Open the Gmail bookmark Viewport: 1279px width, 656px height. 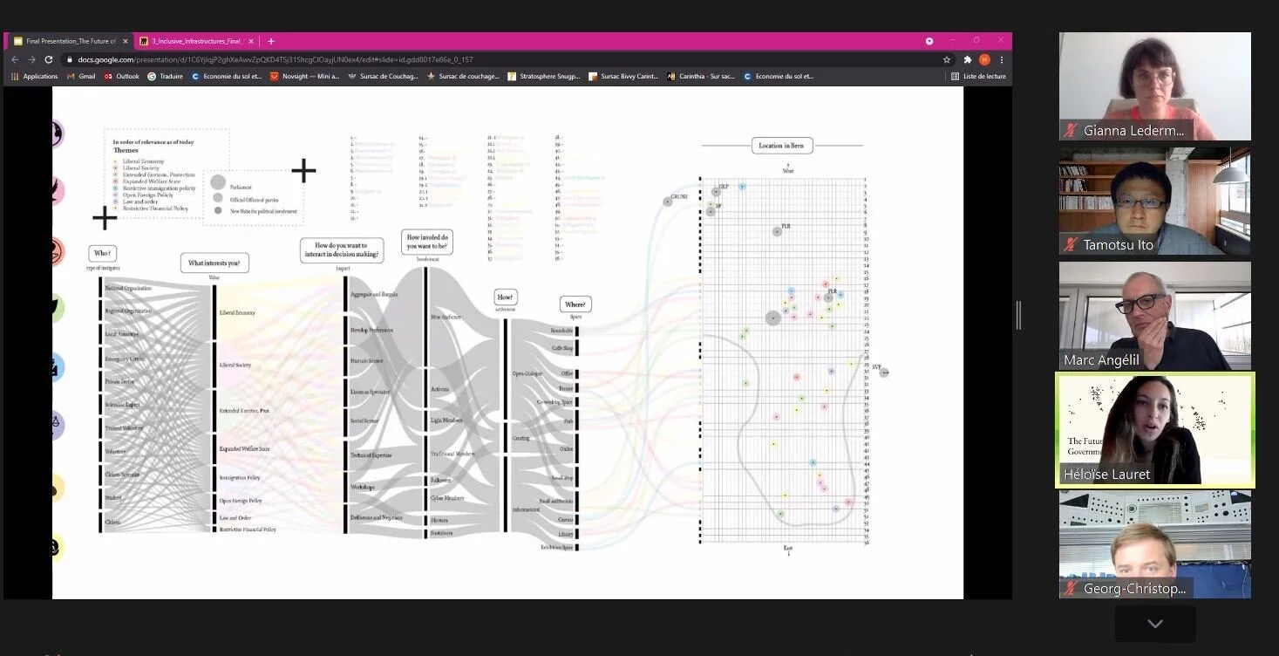click(81, 77)
